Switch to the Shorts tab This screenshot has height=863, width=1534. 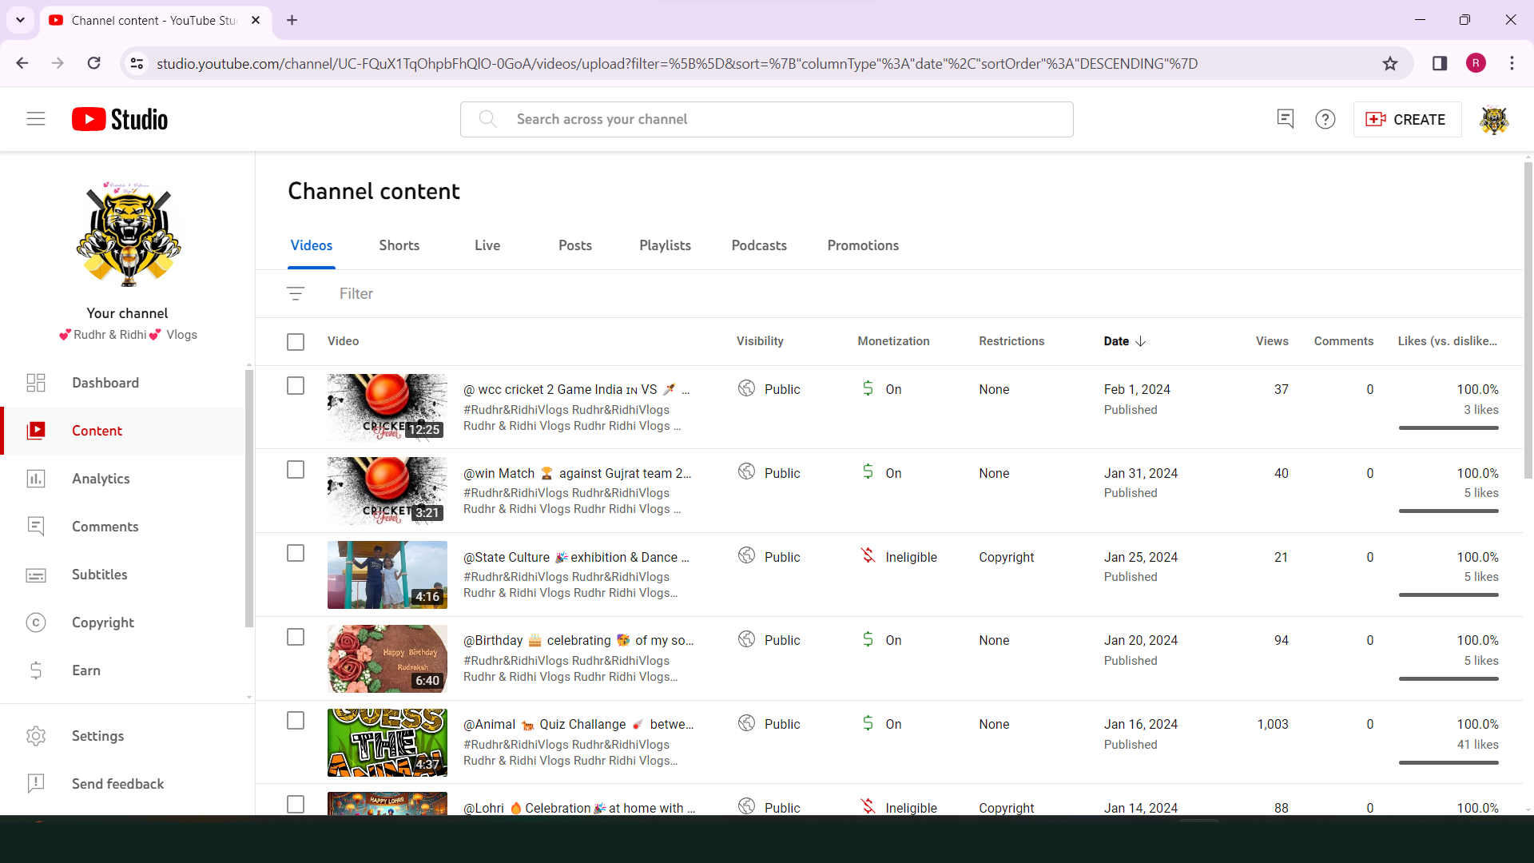pos(399,245)
